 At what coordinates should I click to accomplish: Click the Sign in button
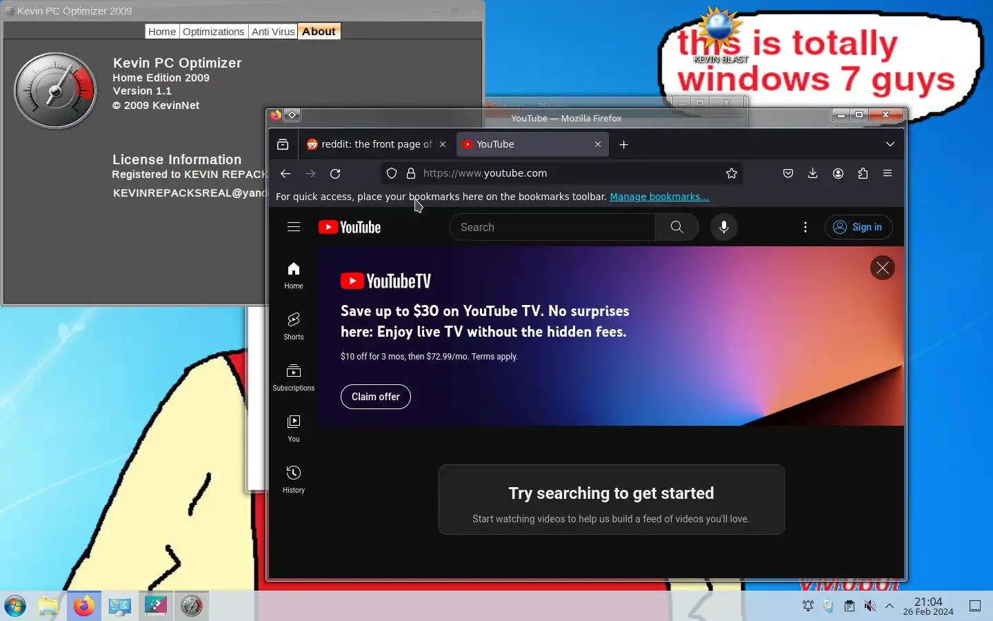pyautogui.click(x=859, y=227)
